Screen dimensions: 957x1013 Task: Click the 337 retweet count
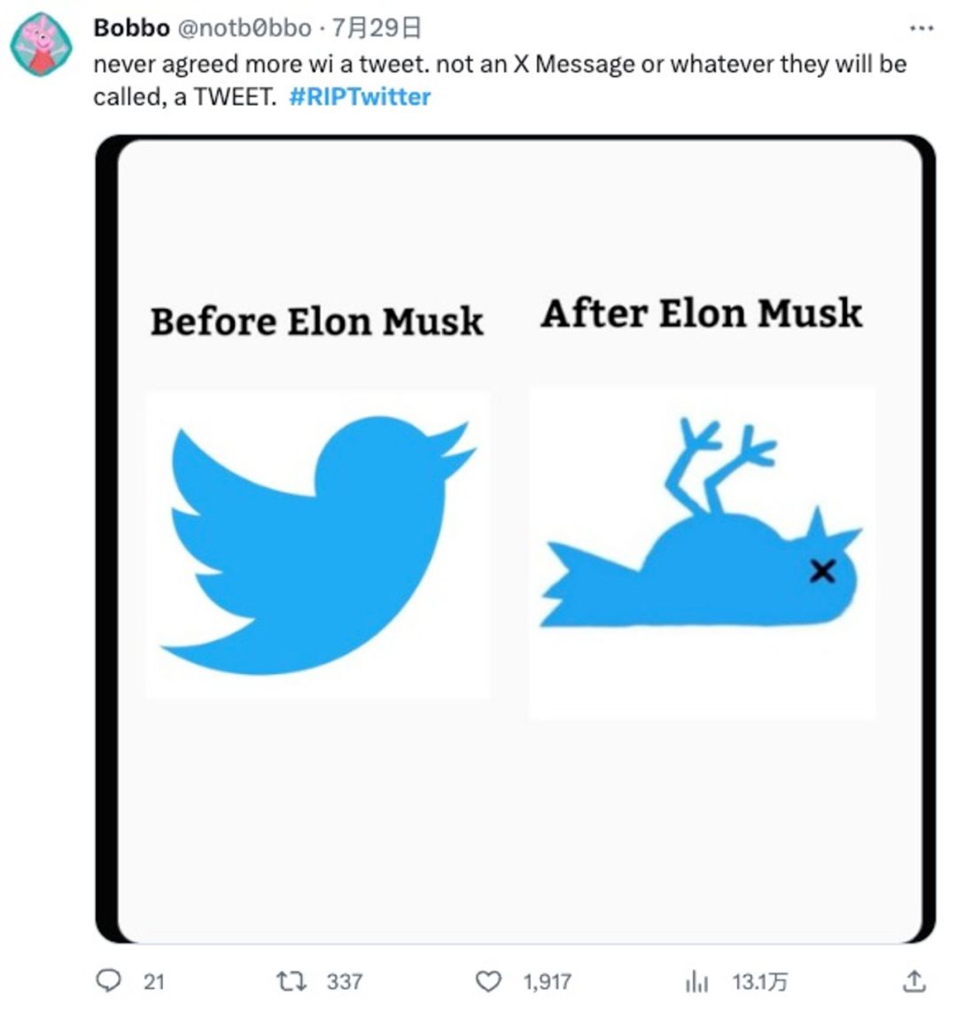(344, 981)
